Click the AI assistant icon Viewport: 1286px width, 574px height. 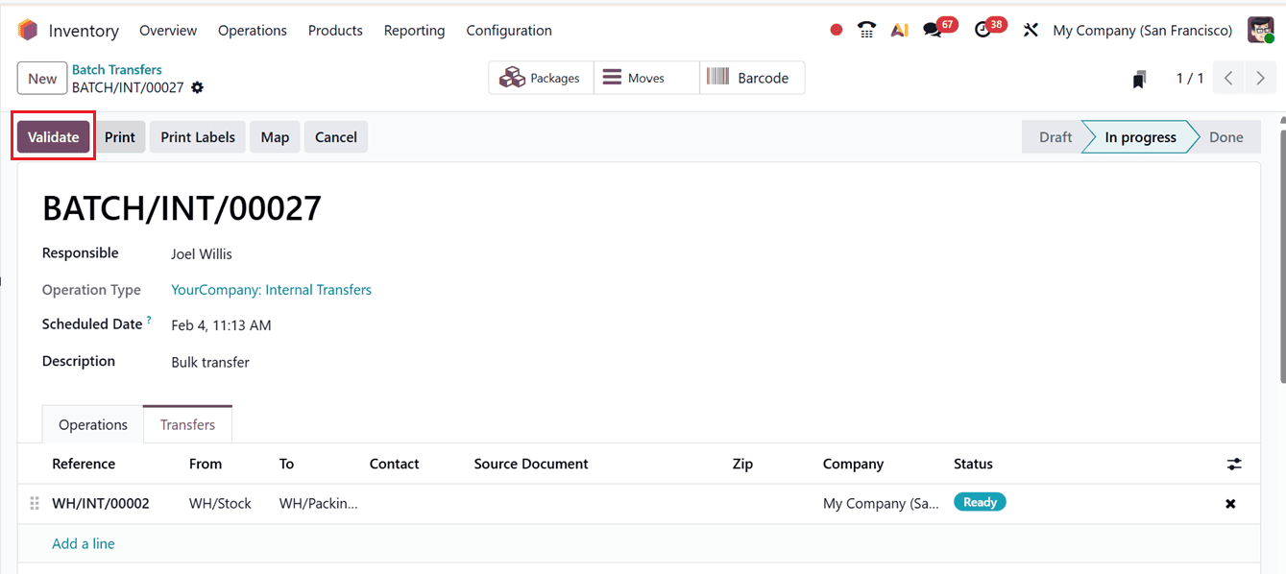[x=899, y=30]
